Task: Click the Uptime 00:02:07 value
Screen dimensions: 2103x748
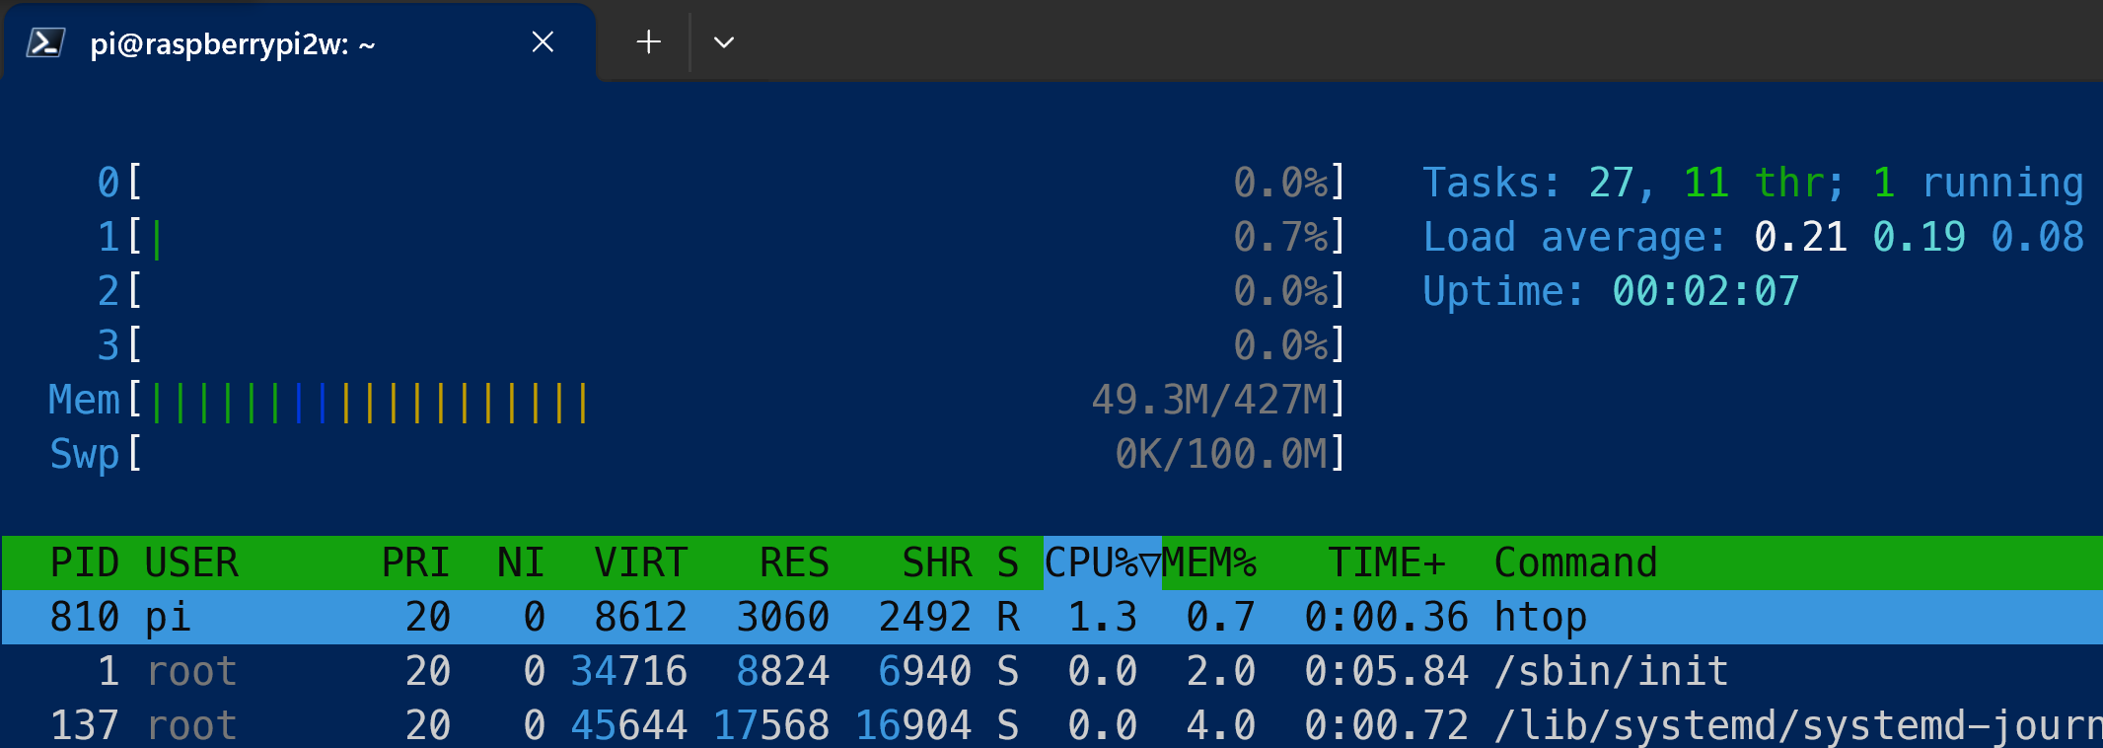Action: click(x=1705, y=291)
